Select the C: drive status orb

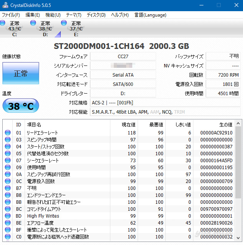[2, 23]
